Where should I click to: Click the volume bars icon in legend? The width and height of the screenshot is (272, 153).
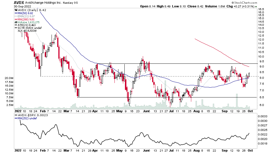(16, 22)
